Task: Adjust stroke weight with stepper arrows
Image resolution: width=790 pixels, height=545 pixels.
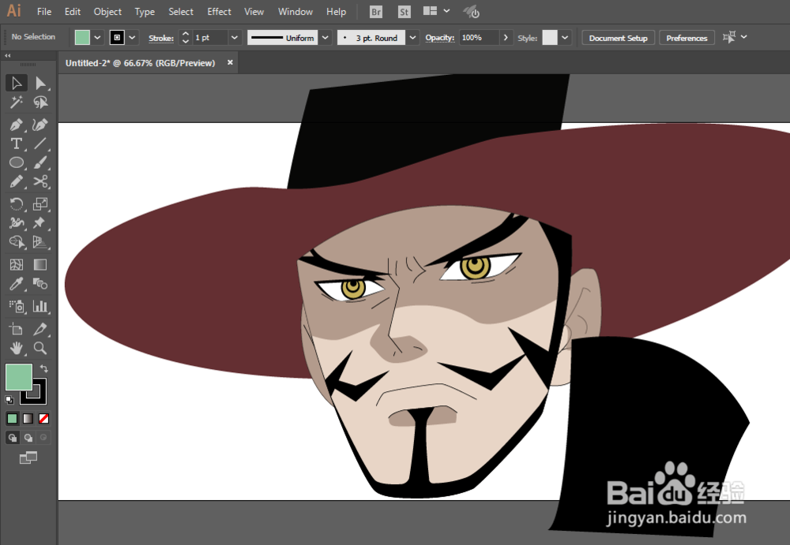Action: coord(186,38)
